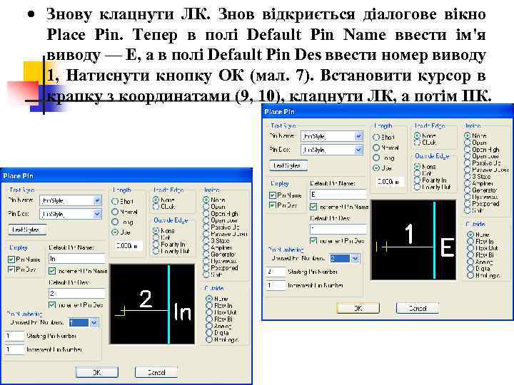Select Outside Flow Out in E-pin dialog
This screenshot has height=385, width=514.
click(x=470, y=248)
